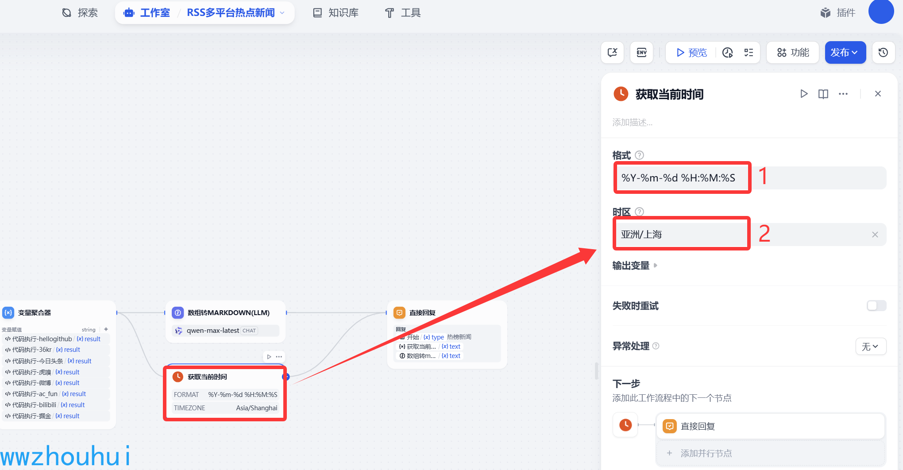Expand the 发布 publish dropdown
The height and width of the screenshot is (470, 903).
pyautogui.click(x=845, y=53)
